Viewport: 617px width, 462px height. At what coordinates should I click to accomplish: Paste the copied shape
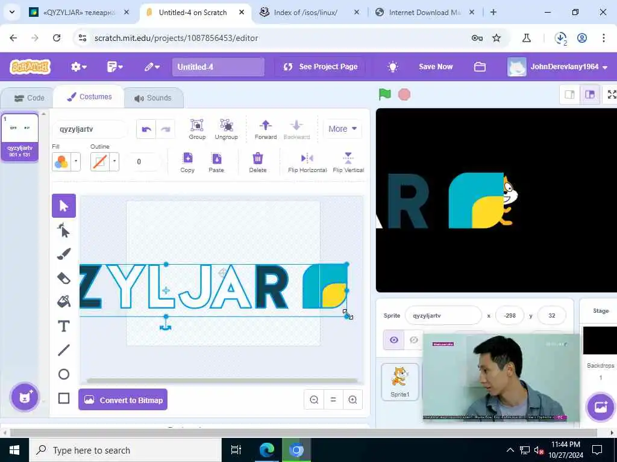click(x=216, y=162)
